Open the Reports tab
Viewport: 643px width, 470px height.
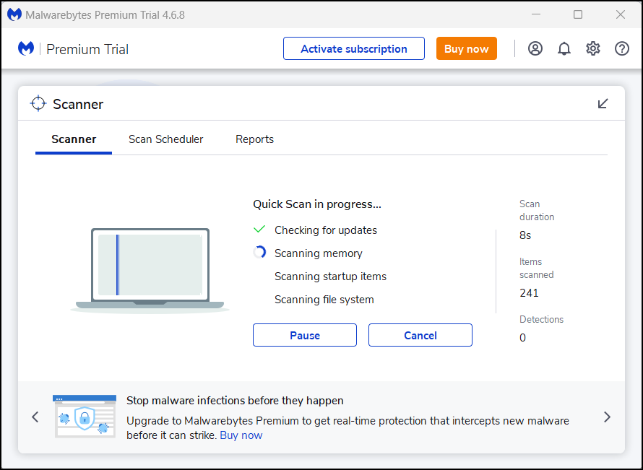pyautogui.click(x=254, y=139)
